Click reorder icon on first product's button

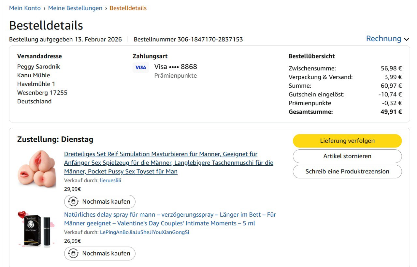(x=73, y=202)
